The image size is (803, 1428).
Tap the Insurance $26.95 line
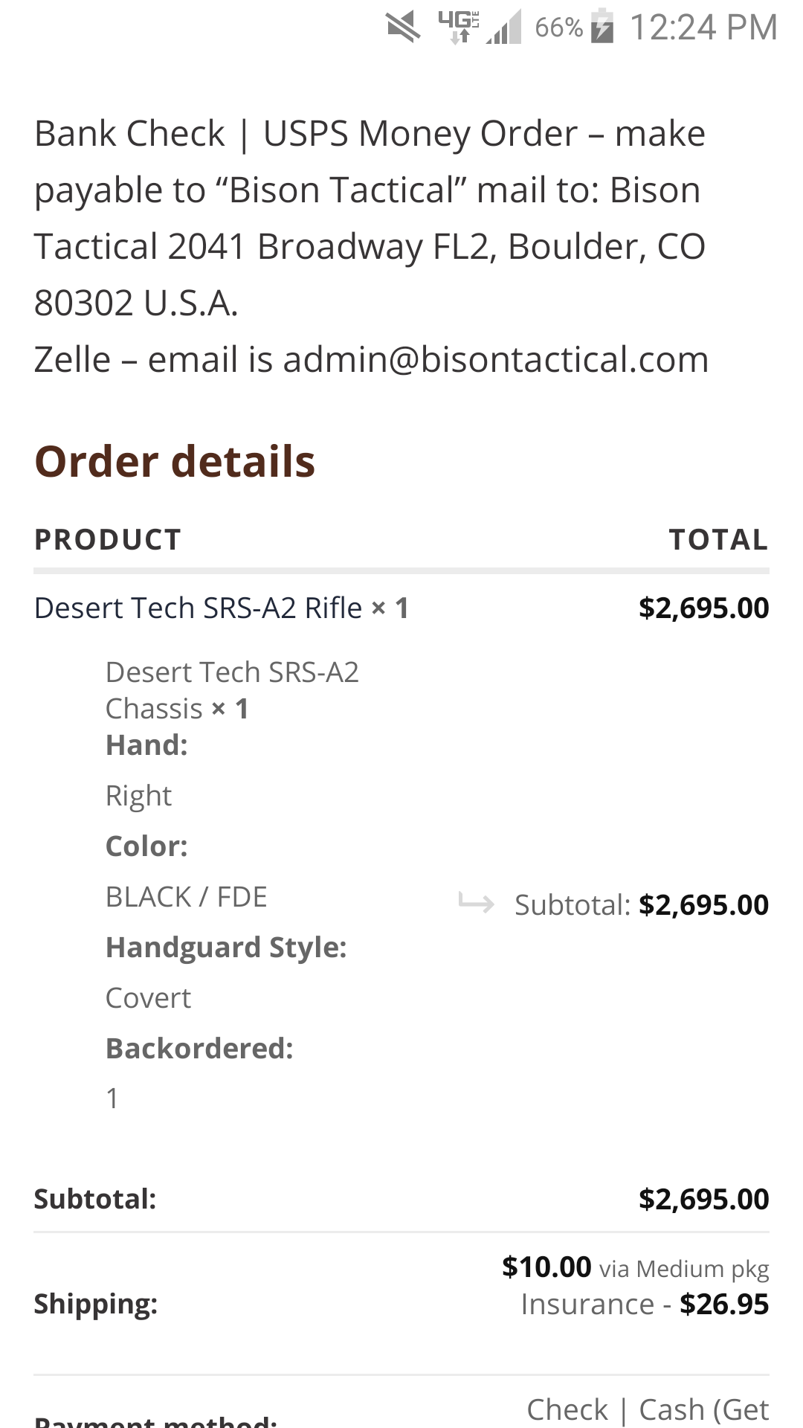pos(645,1305)
